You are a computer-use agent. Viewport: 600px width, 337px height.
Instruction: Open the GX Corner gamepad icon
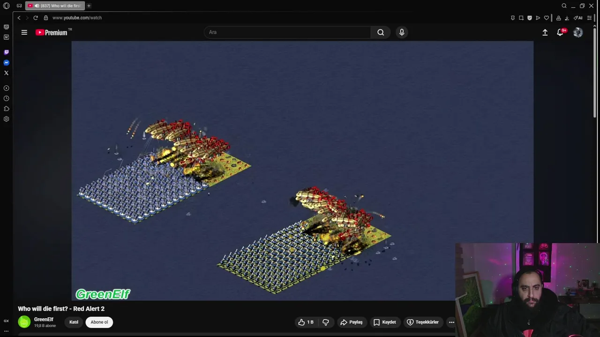pos(19,6)
